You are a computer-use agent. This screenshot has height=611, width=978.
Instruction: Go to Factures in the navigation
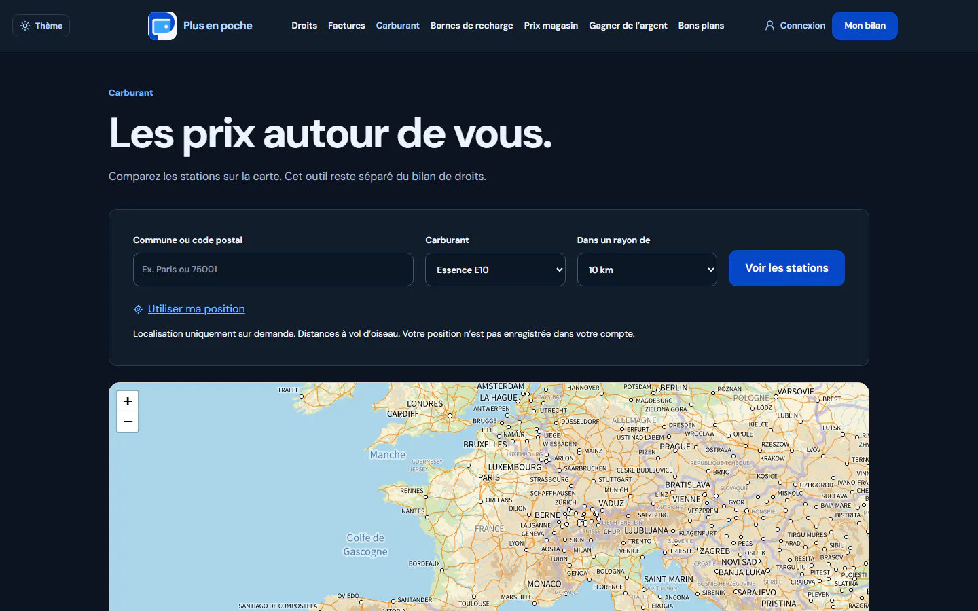[346, 26]
